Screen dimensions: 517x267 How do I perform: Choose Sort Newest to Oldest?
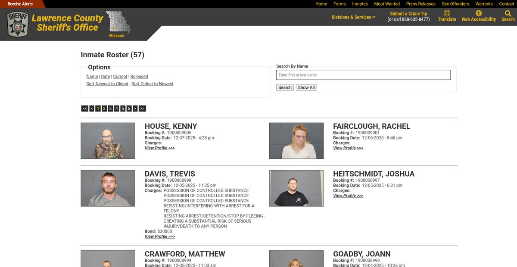(107, 84)
